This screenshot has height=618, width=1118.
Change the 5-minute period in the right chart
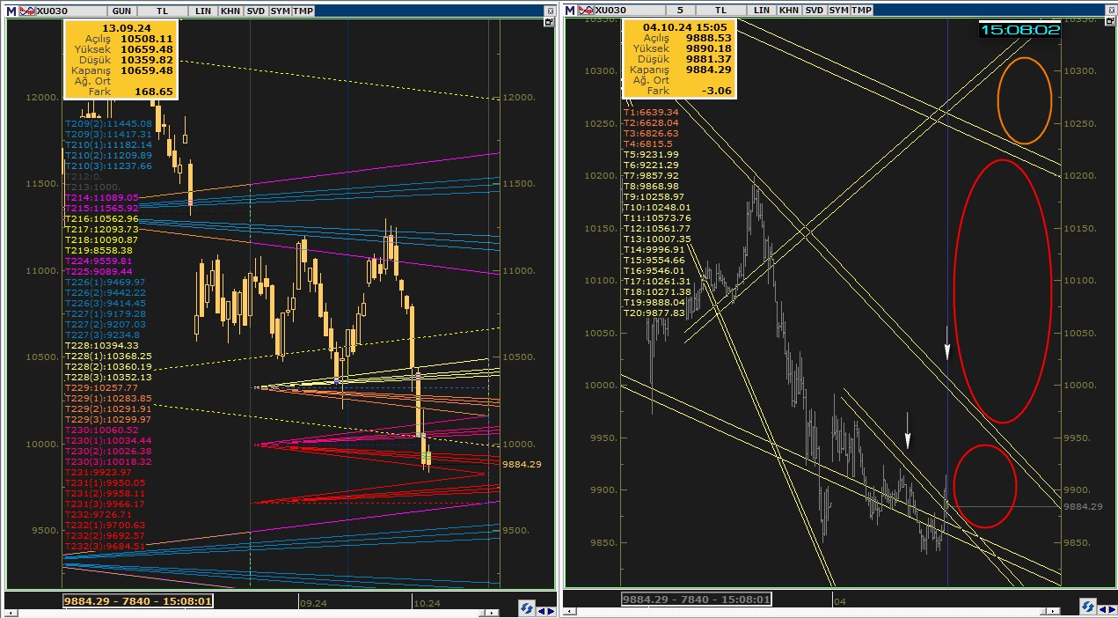pos(681,10)
